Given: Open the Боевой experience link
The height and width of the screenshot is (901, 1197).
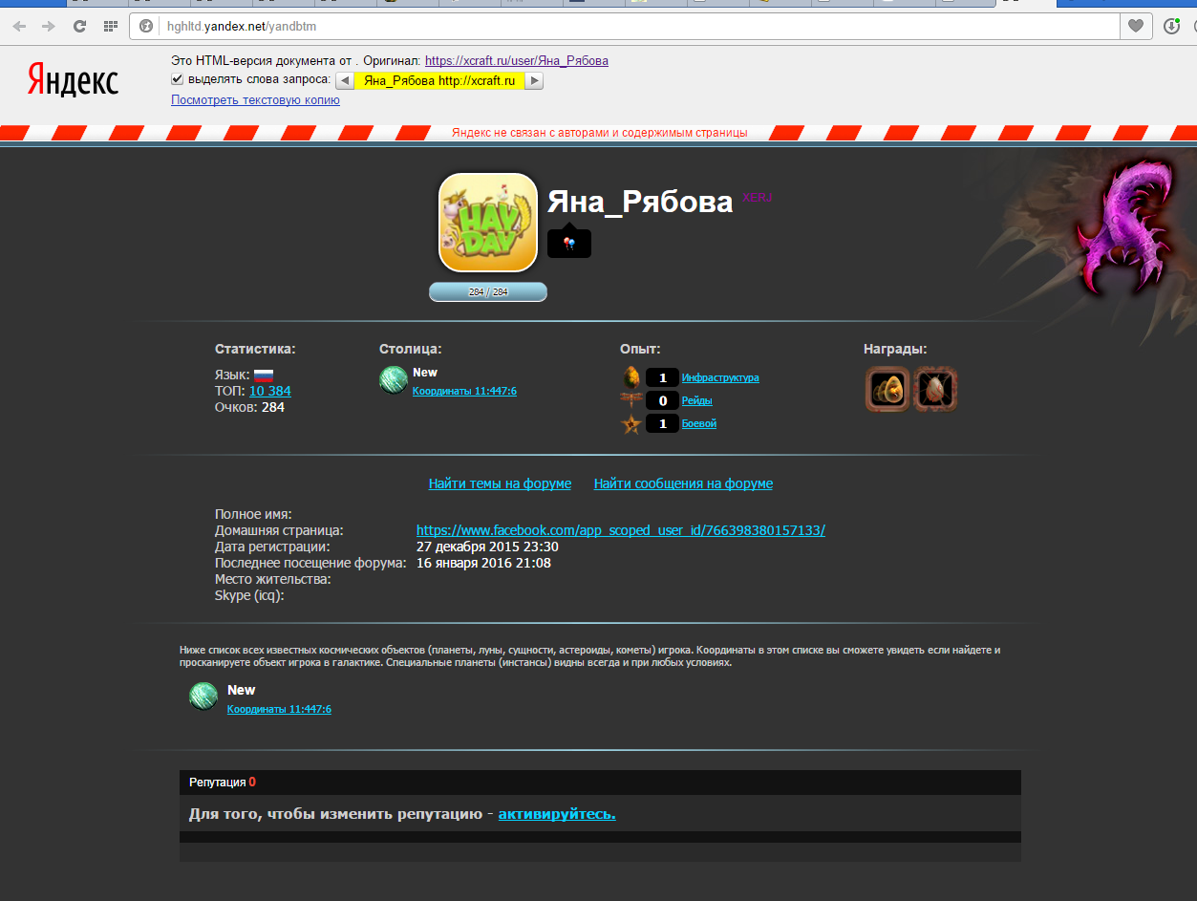Looking at the screenshot, I should pyautogui.click(x=699, y=424).
